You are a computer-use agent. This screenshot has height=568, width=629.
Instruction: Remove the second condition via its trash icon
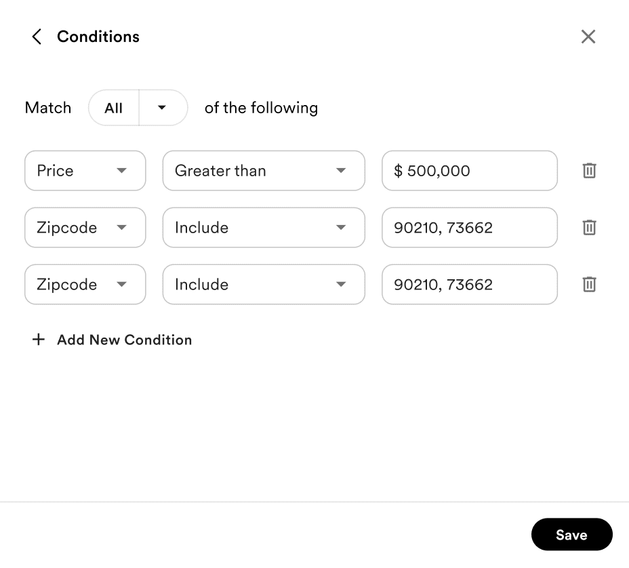click(x=590, y=228)
